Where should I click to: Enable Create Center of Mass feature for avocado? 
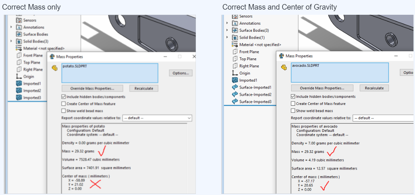(293, 103)
